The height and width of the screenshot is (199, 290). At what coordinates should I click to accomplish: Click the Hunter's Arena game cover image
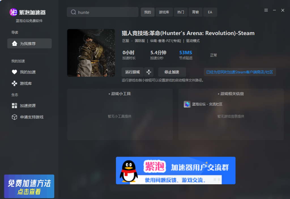[91, 53]
